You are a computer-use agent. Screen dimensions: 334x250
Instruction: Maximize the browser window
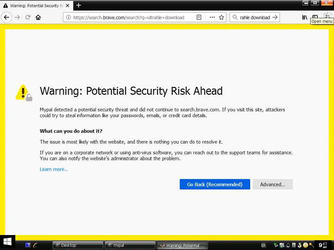point(315,3)
